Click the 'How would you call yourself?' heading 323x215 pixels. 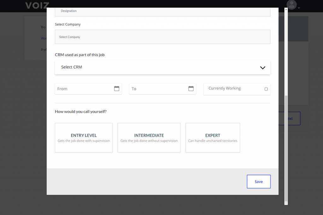(x=81, y=112)
